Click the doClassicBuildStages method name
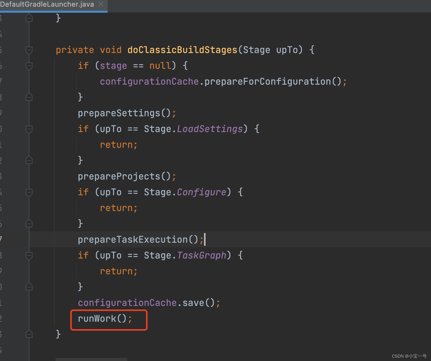 pyautogui.click(x=182, y=50)
